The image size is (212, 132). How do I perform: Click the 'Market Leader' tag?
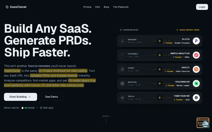click(183, 86)
